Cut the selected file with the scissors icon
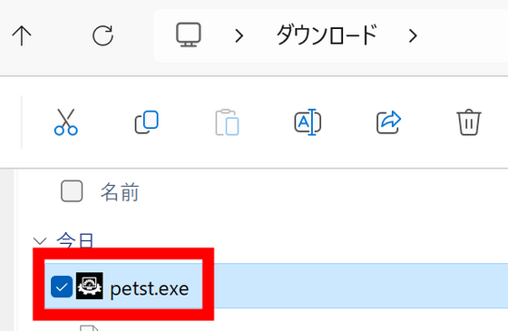Viewport: 508px width, 331px height. [66, 122]
